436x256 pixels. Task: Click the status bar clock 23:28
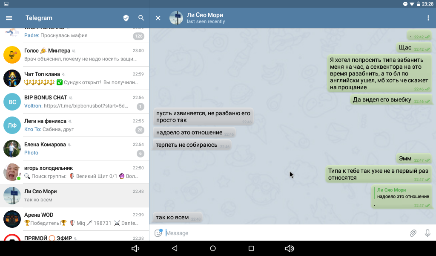pyautogui.click(x=427, y=4)
